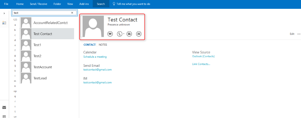301x118 pixels.
Task: Click the large Test Contact profile photo
Action: [93, 26]
